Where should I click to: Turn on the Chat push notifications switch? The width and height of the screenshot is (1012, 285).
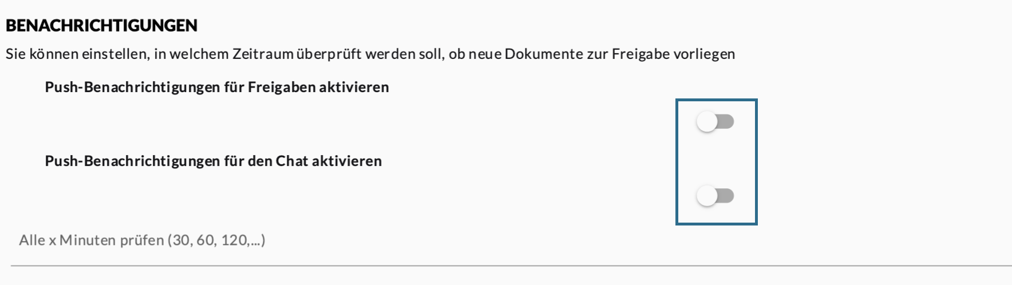715,196
